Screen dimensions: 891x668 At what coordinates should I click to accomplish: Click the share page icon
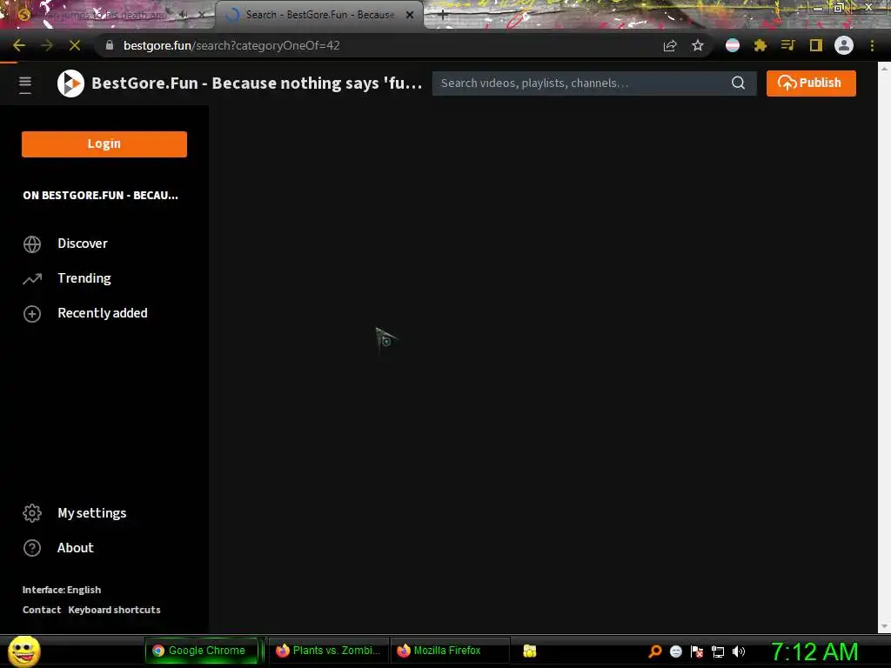670,45
